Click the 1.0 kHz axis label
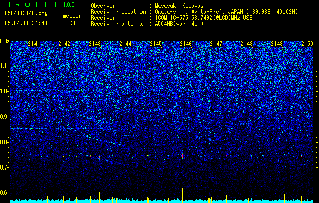 (x=5, y=91)
